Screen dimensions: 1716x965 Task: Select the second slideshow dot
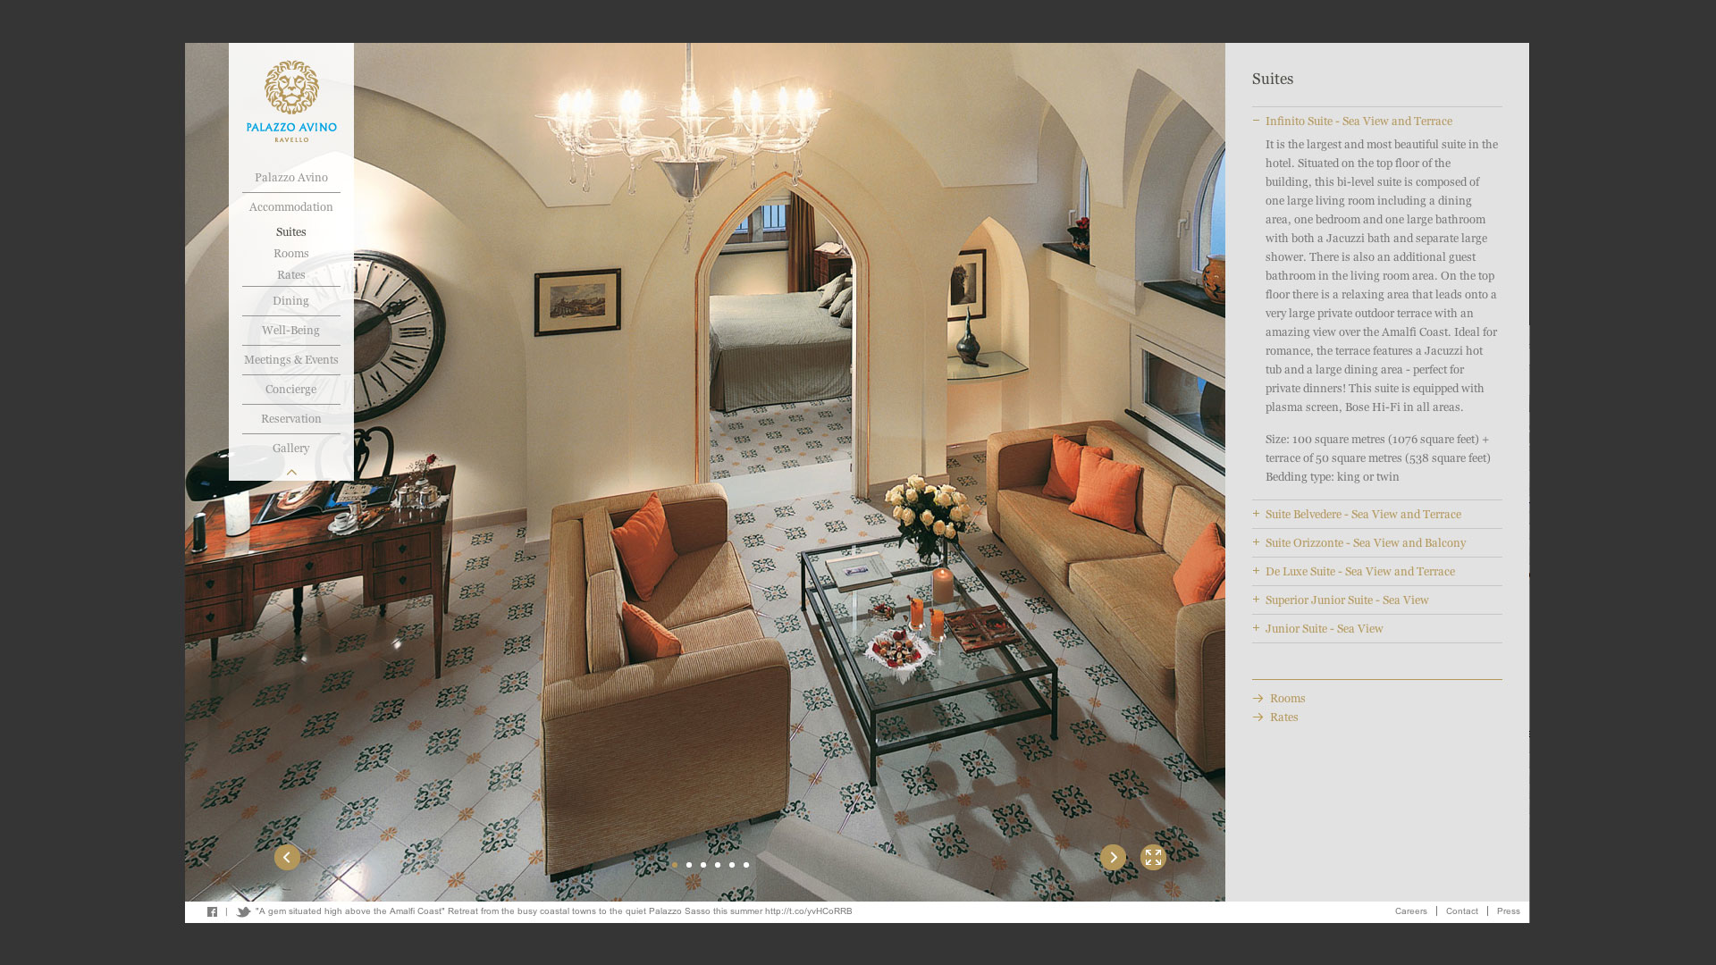point(689,865)
